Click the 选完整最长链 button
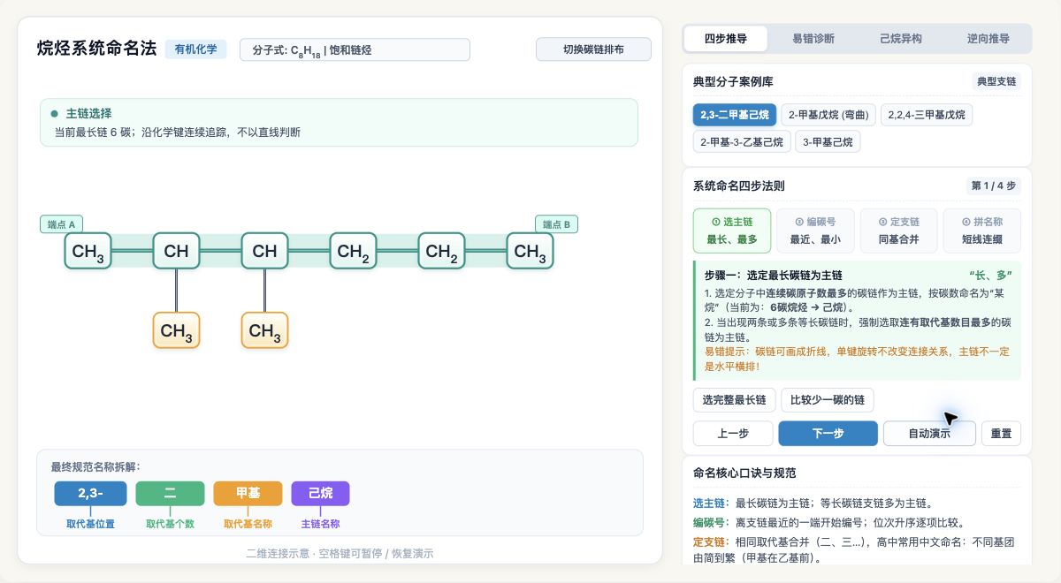 tap(734, 400)
